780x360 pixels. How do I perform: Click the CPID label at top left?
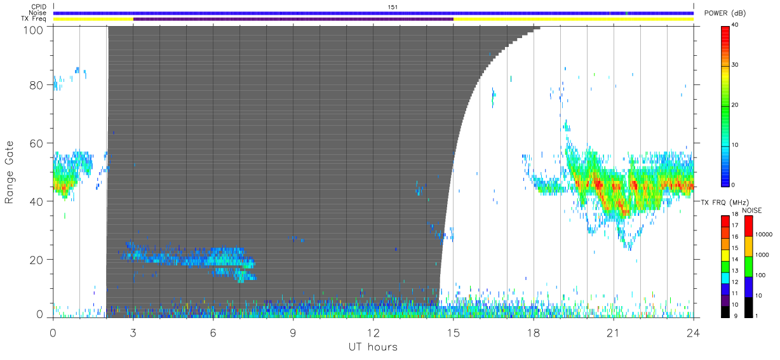point(39,7)
